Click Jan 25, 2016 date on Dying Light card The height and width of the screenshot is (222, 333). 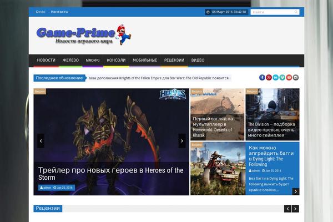271,170
